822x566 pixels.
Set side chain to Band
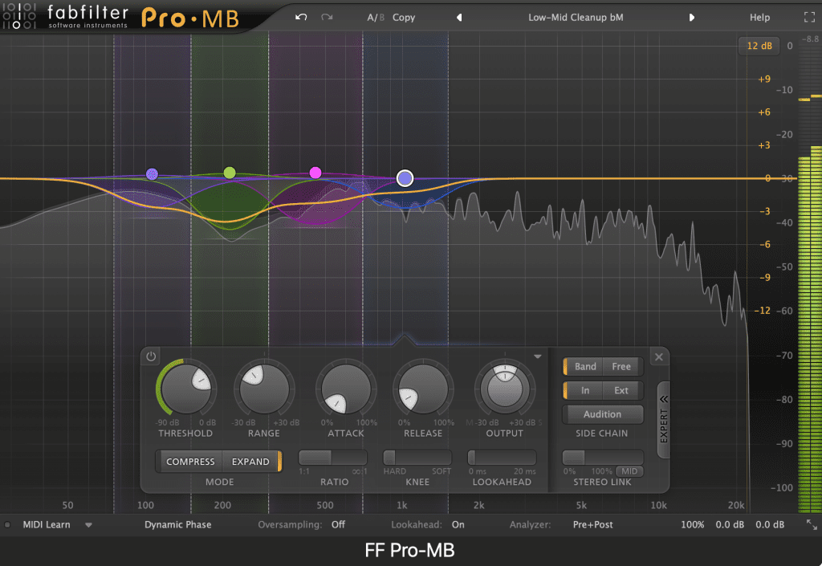[584, 367]
